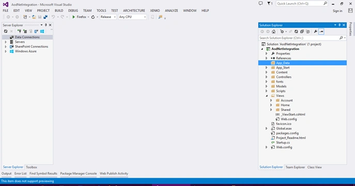Click the Home icon in Solution Explorer
Screen dimensions: 355x186
pos(274,32)
